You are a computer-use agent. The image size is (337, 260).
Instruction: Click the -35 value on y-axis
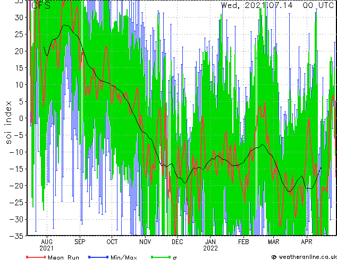tap(16, 236)
